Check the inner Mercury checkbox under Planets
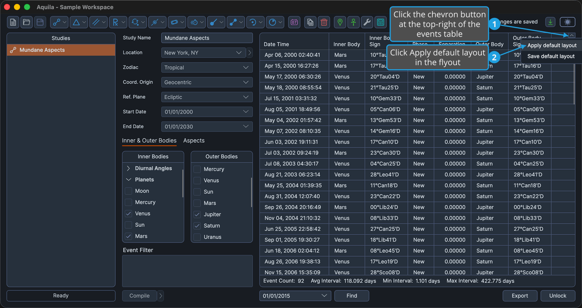Screen dimensions: 582x308 129,202
